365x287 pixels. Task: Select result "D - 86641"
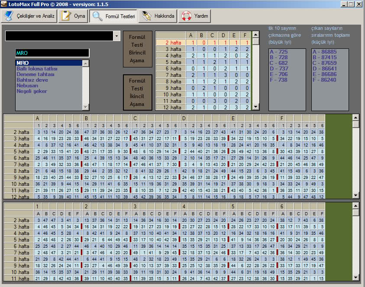click(x=324, y=69)
